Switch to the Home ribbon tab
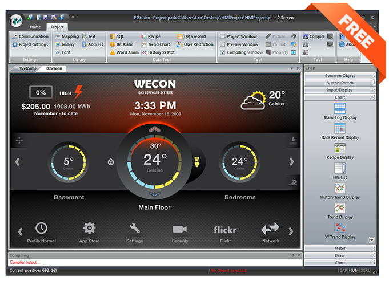This screenshot has height=281, width=389. [x=35, y=27]
